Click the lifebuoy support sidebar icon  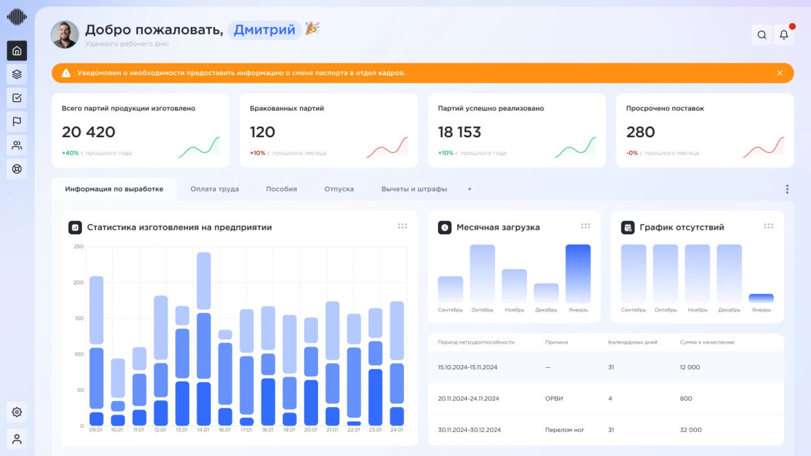tap(17, 169)
